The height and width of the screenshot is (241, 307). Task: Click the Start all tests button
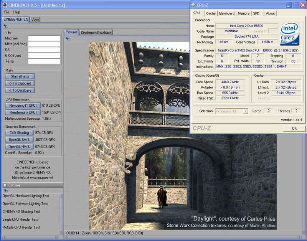20,76
